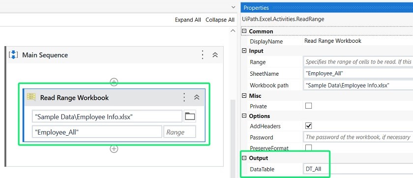Screen dimensions: 413x178
Task: Collapse the Misc properties section
Action: [244, 96]
